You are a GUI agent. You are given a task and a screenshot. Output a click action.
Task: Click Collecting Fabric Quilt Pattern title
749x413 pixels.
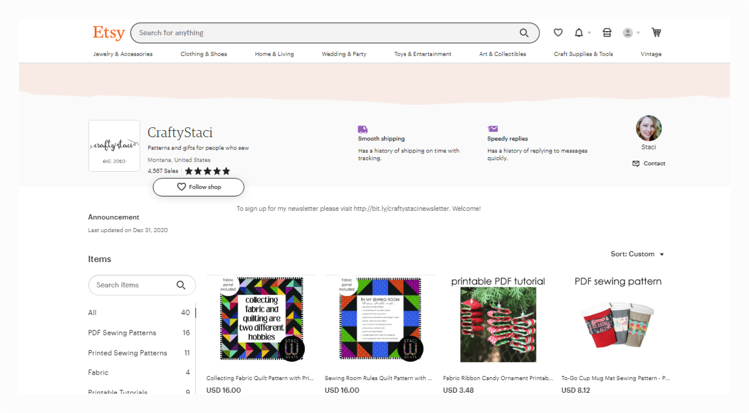260,378
